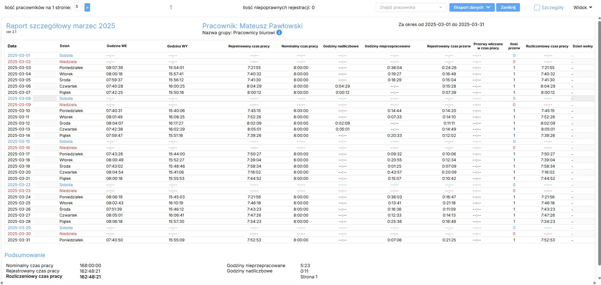
Task: Click the Dzień column header
Action: (65, 46)
